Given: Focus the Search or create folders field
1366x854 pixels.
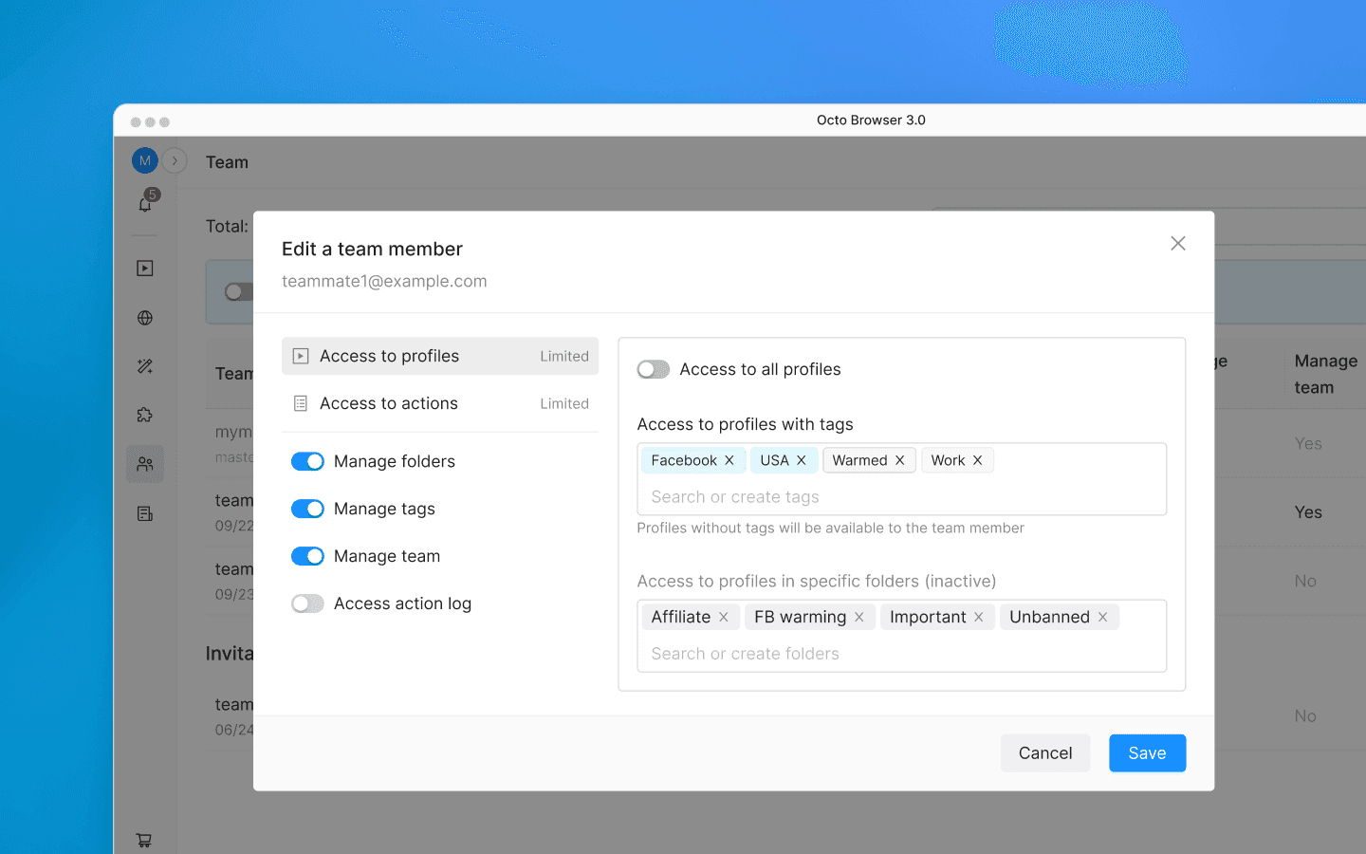Looking at the screenshot, I should click(x=901, y=654).
